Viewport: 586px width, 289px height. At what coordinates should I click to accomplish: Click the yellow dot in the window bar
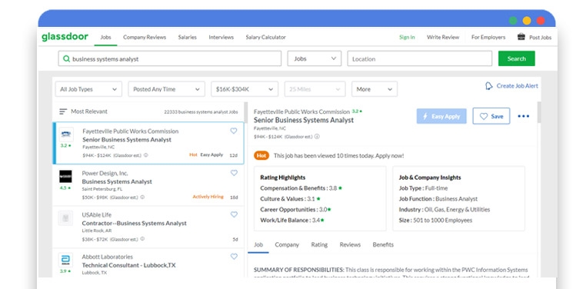[x=527, y=21]
